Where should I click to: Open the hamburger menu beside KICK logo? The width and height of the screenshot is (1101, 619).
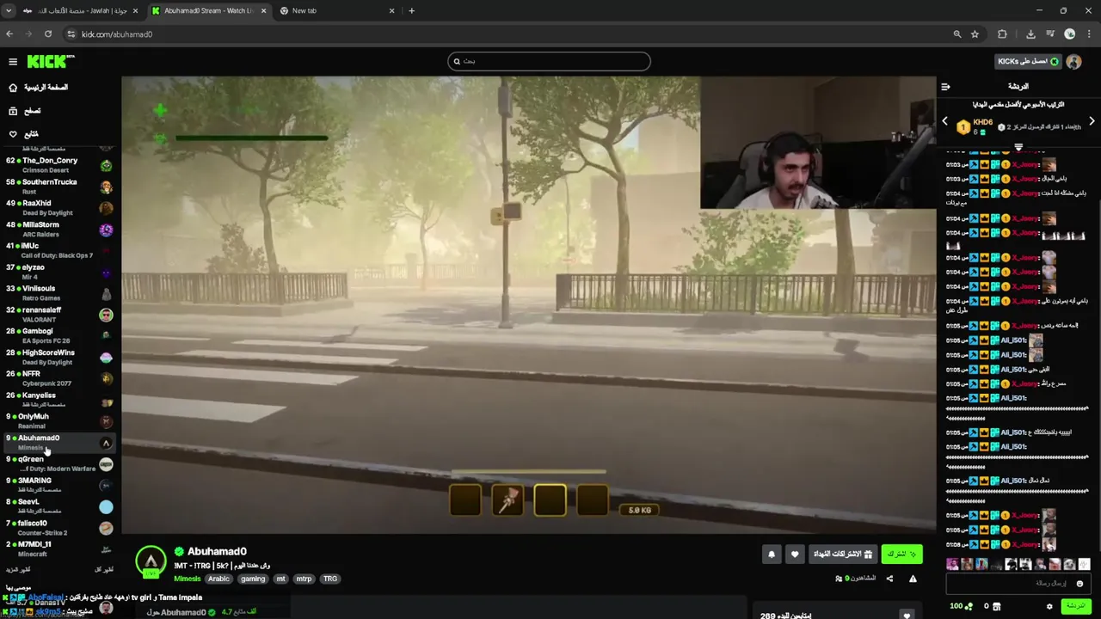click(13, 62)
